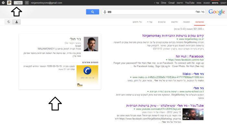
Task: Click the blue phone post image
Action: point(87,76)
